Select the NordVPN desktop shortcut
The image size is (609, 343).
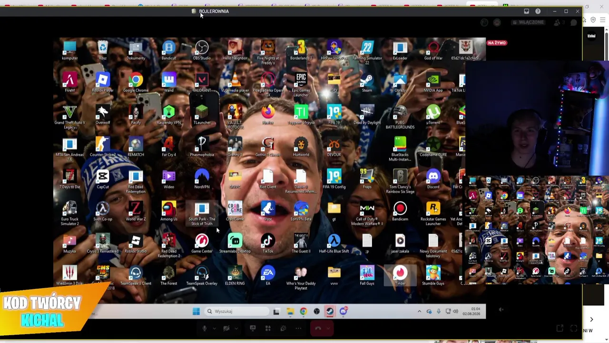pyautogui.click(x=202, y=179)
